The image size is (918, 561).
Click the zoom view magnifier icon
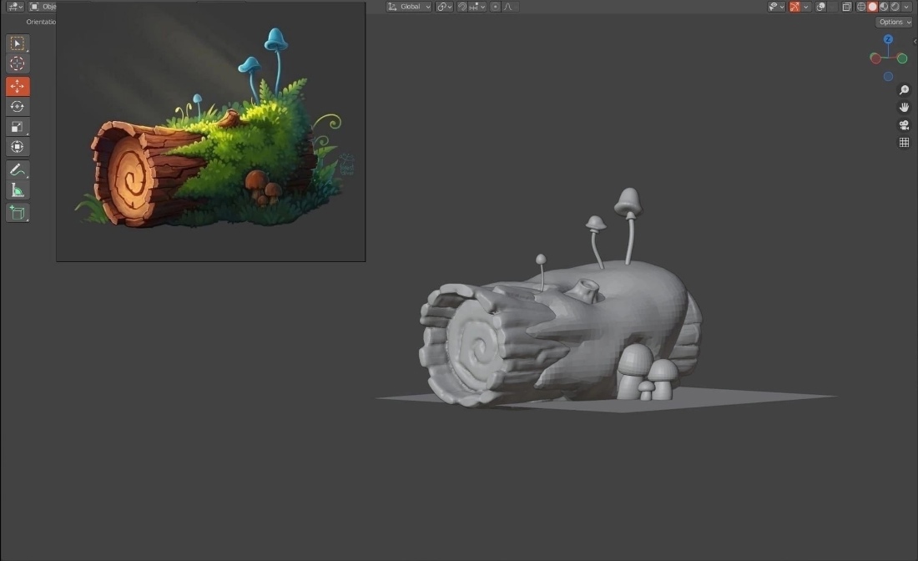[x=904, y=89]
